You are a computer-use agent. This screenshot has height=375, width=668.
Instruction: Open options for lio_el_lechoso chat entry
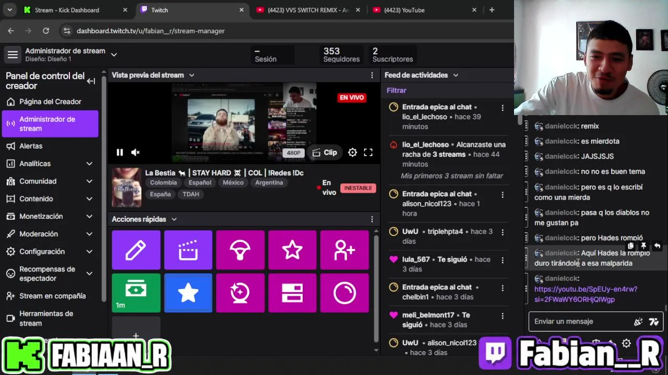503,108
